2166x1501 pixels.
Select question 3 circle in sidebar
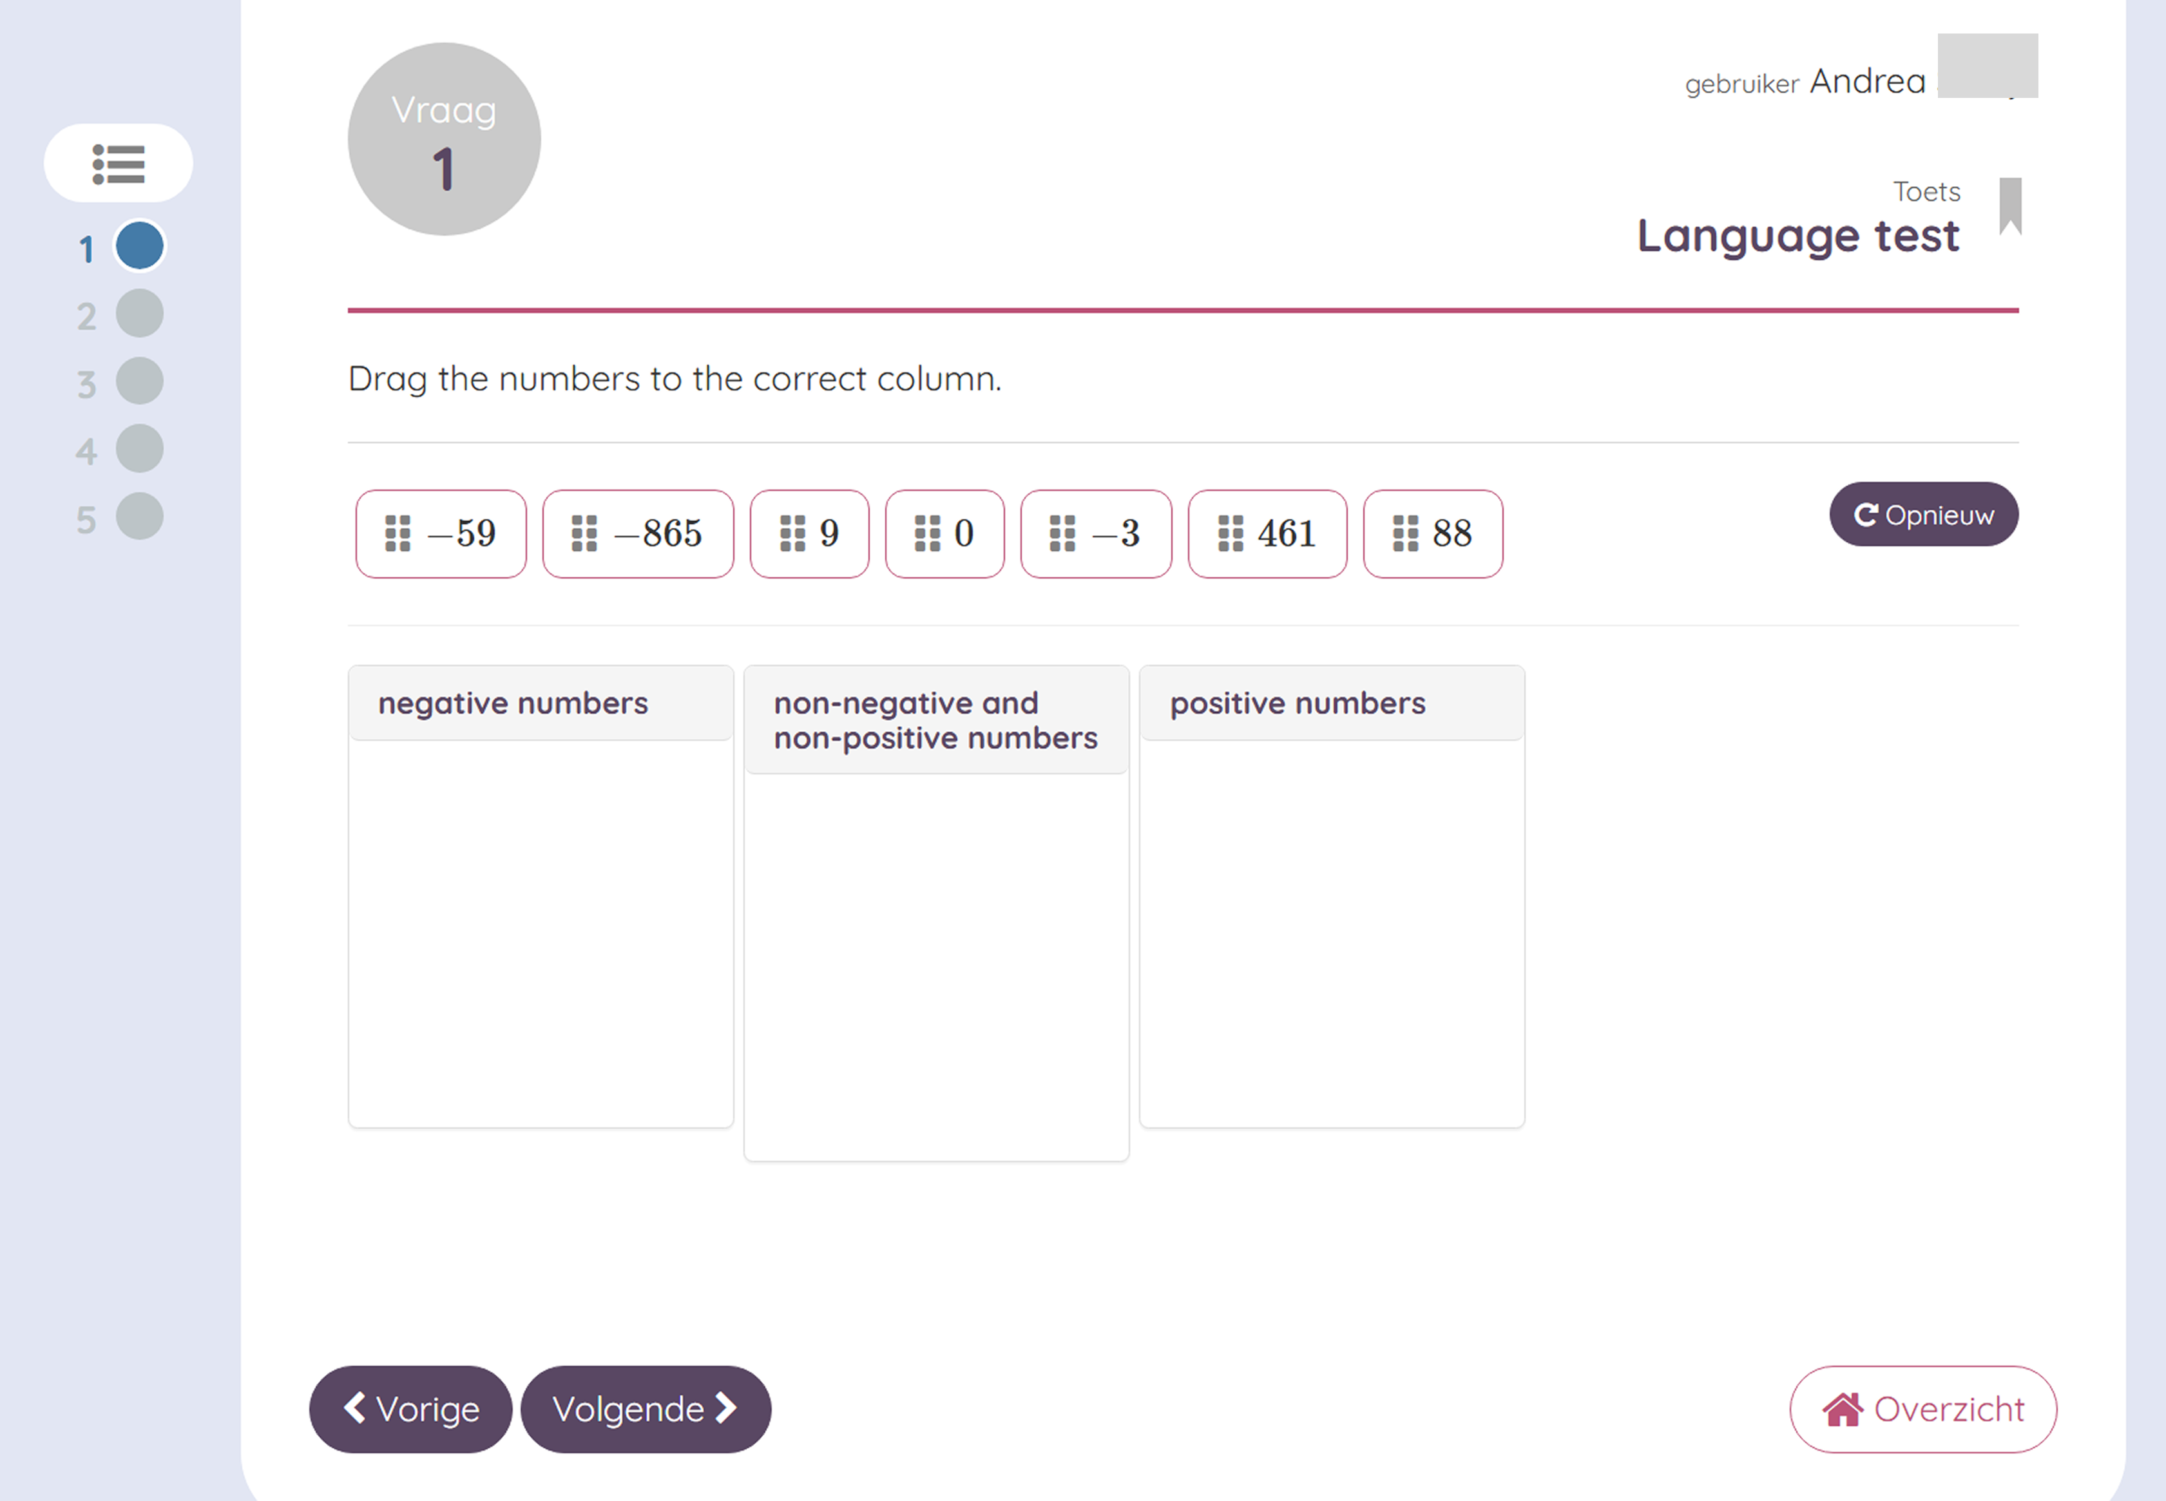pyautogui.click(x=139, y=381)
